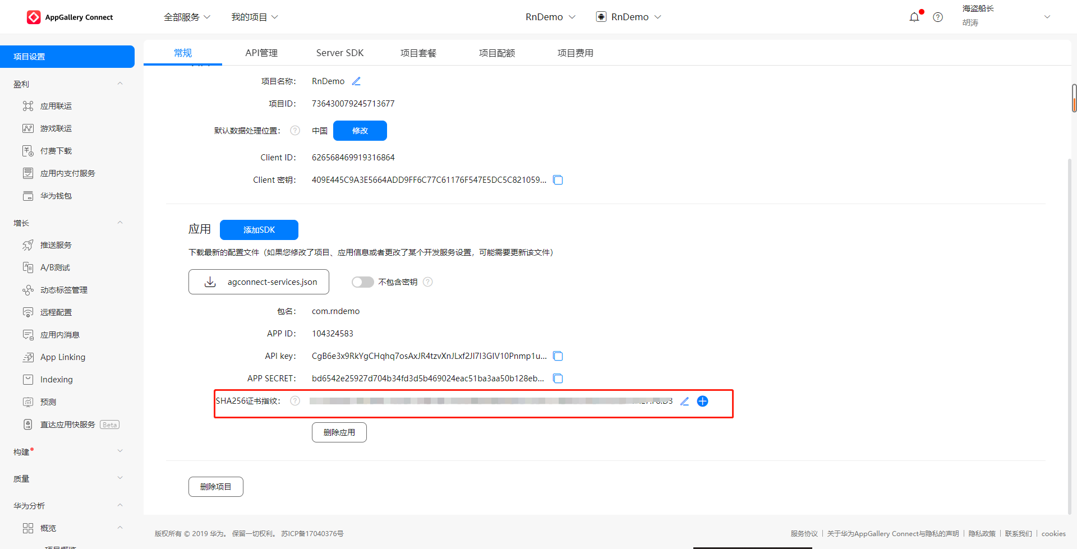Open the help question mark icon in header
Image resolution: width=1077 pixels, height=549 pixels.
pyautogui.click(x=938, y=17)
